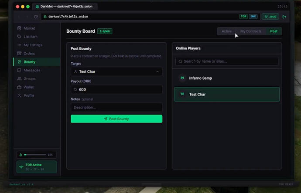Click the logout icon
Viewport: 301px width, 193px height.
click(284, 17)
